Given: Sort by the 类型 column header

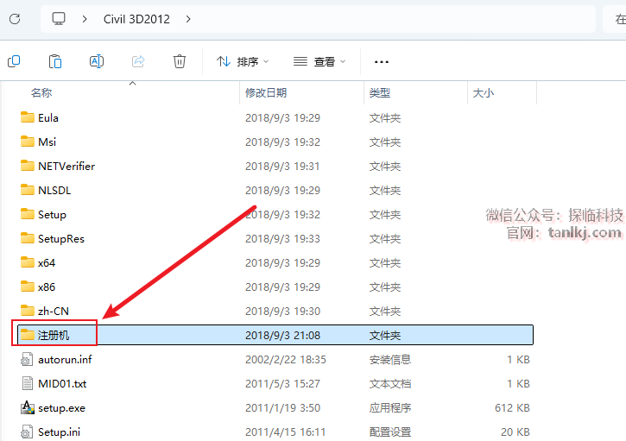Looking at the screenshot, I should point(380,93).
